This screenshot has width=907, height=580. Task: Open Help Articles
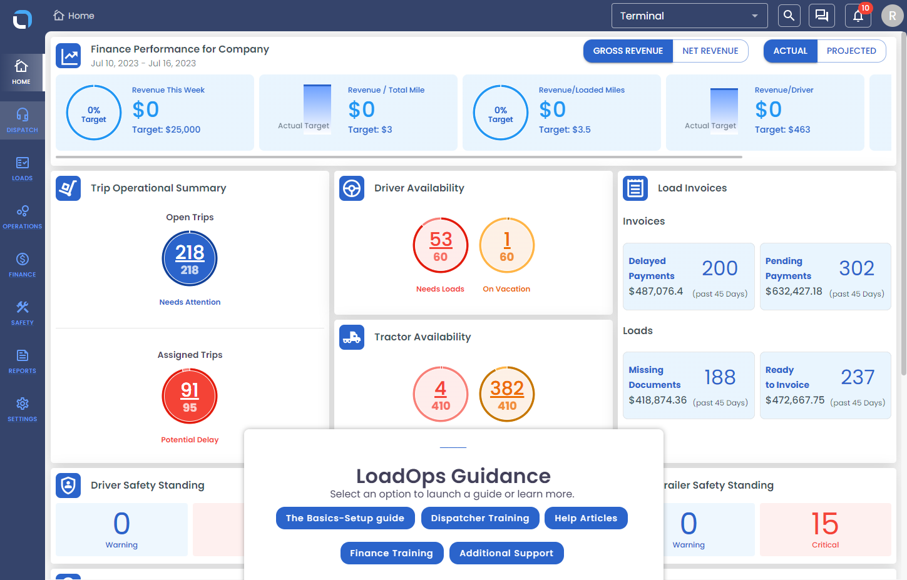pos(586,518)
